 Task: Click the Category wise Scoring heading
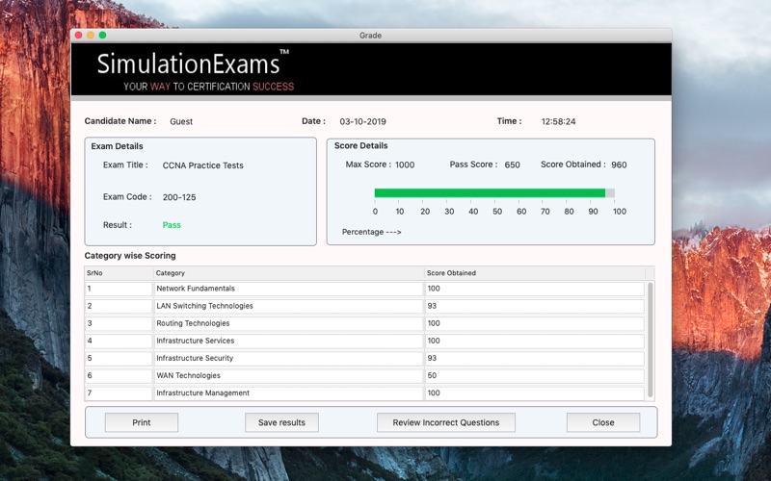(130, 256)
